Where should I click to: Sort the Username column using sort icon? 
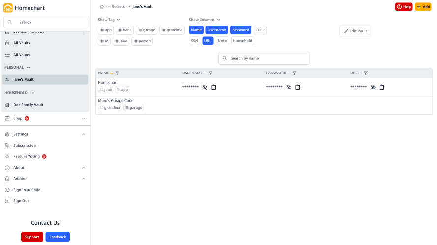coord(205,73)
